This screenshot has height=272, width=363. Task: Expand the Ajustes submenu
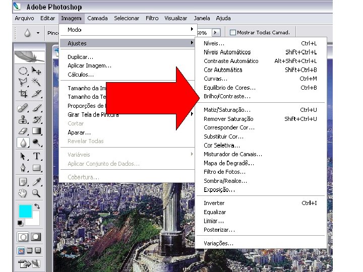(127, 43)
